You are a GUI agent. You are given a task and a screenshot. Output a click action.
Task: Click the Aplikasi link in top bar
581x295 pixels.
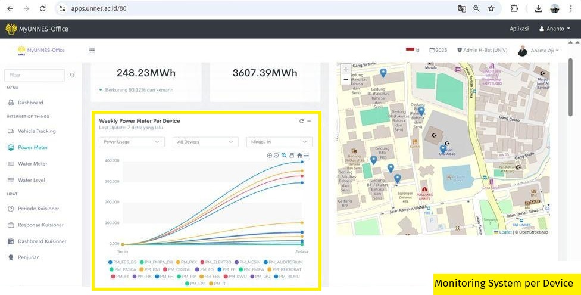(x=519, y=29)
